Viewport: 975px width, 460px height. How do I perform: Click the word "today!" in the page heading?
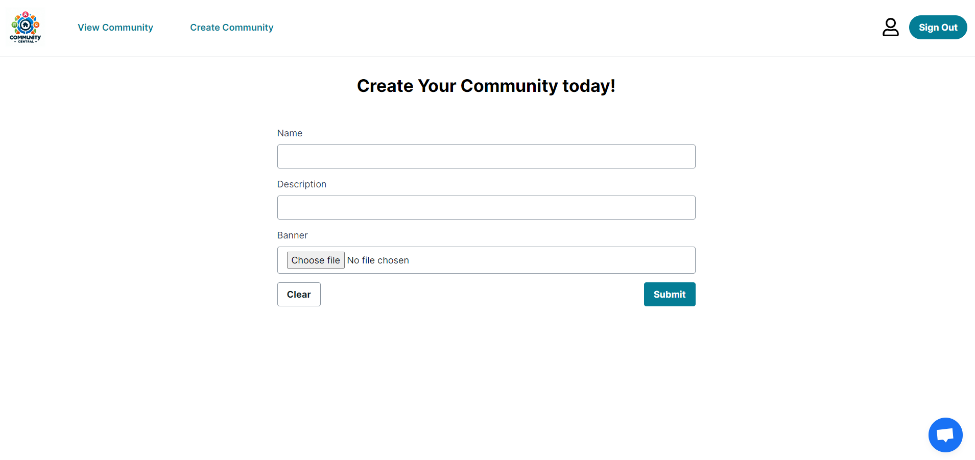point(588,86)
